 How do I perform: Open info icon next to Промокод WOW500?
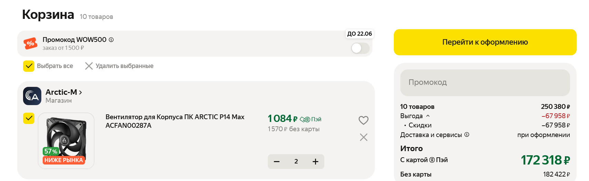tap(111, 39)
